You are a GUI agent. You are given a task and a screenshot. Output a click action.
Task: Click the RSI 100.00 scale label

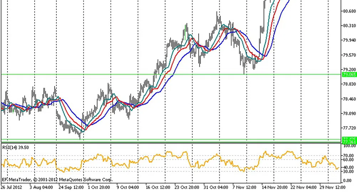348,146
